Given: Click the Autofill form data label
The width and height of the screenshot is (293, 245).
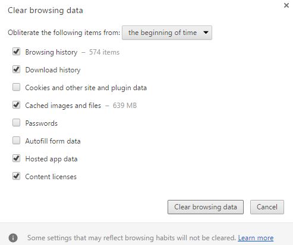Looking at the screenshot, I should (x=53, y=141).
